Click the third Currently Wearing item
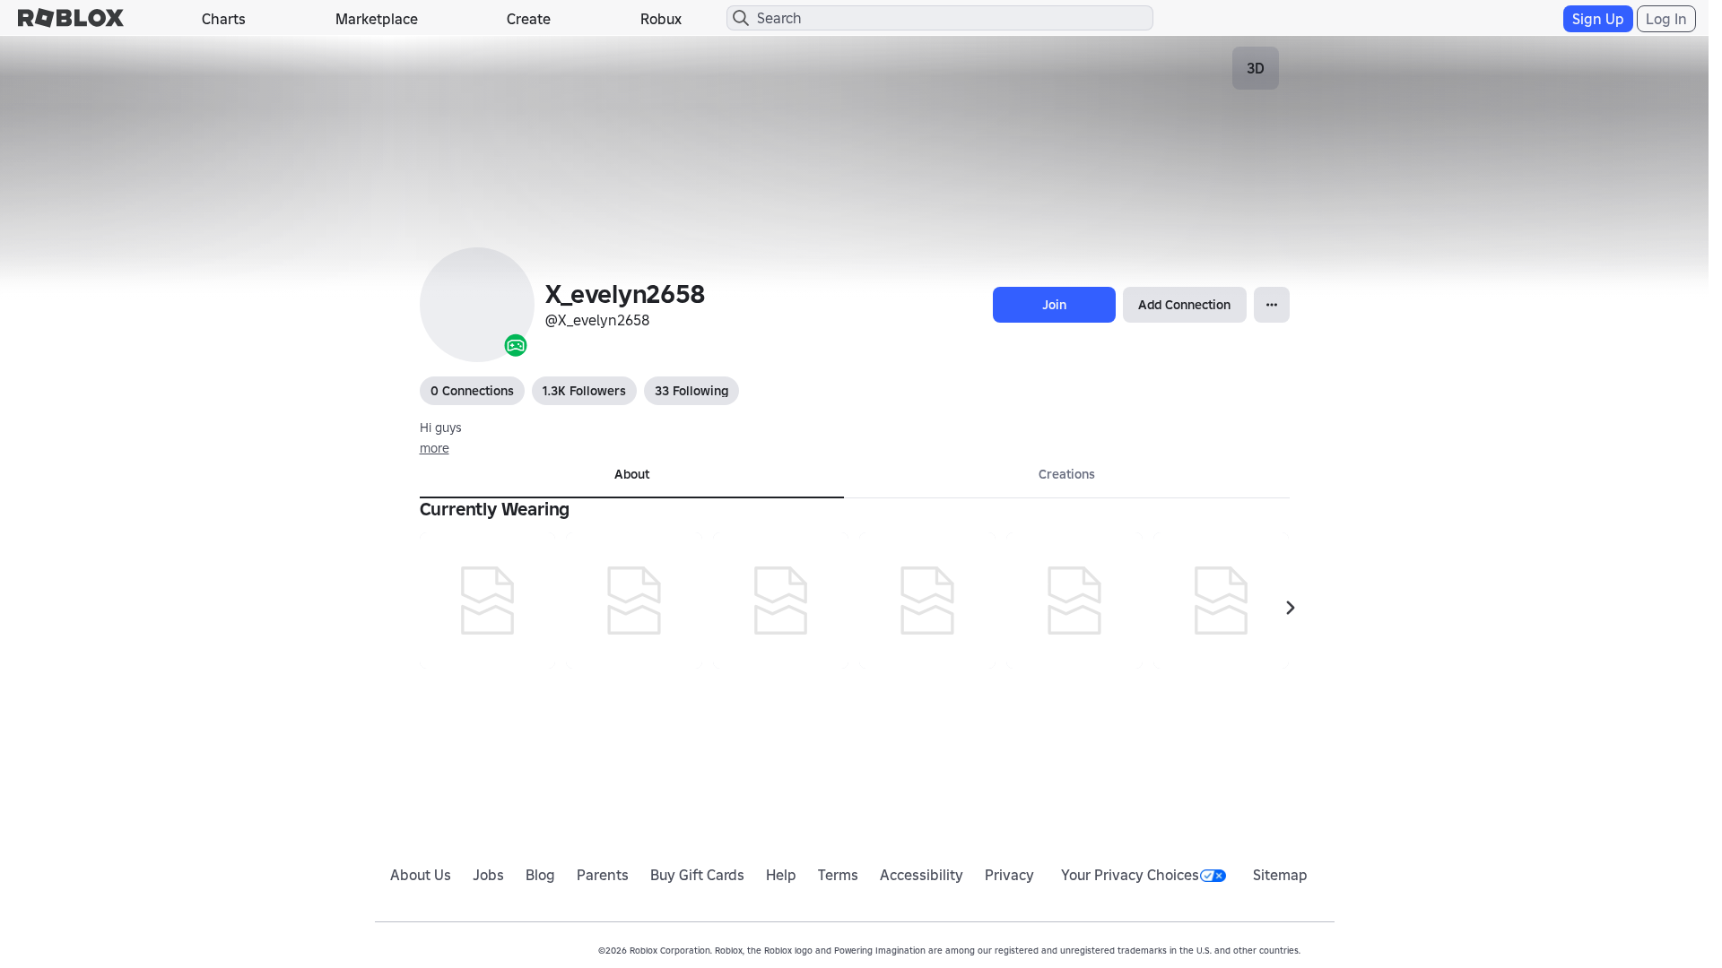The width and height of the screenshot is (1722, 968). tap(781, 601)
